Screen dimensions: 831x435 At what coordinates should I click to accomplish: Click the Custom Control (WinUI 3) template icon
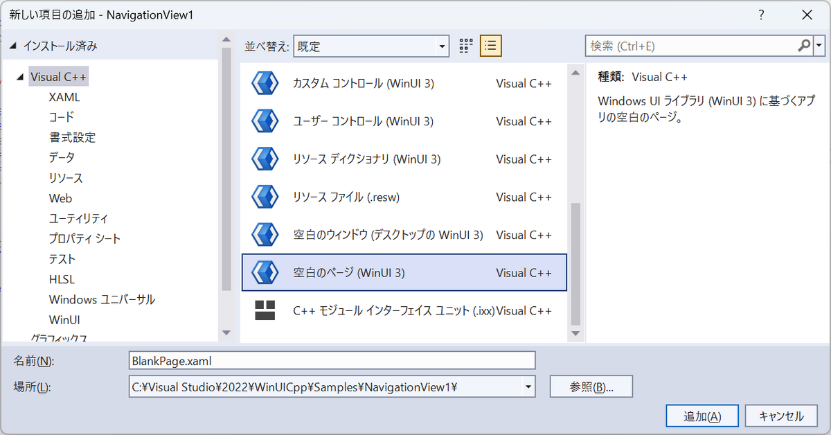tap(264, 83)
